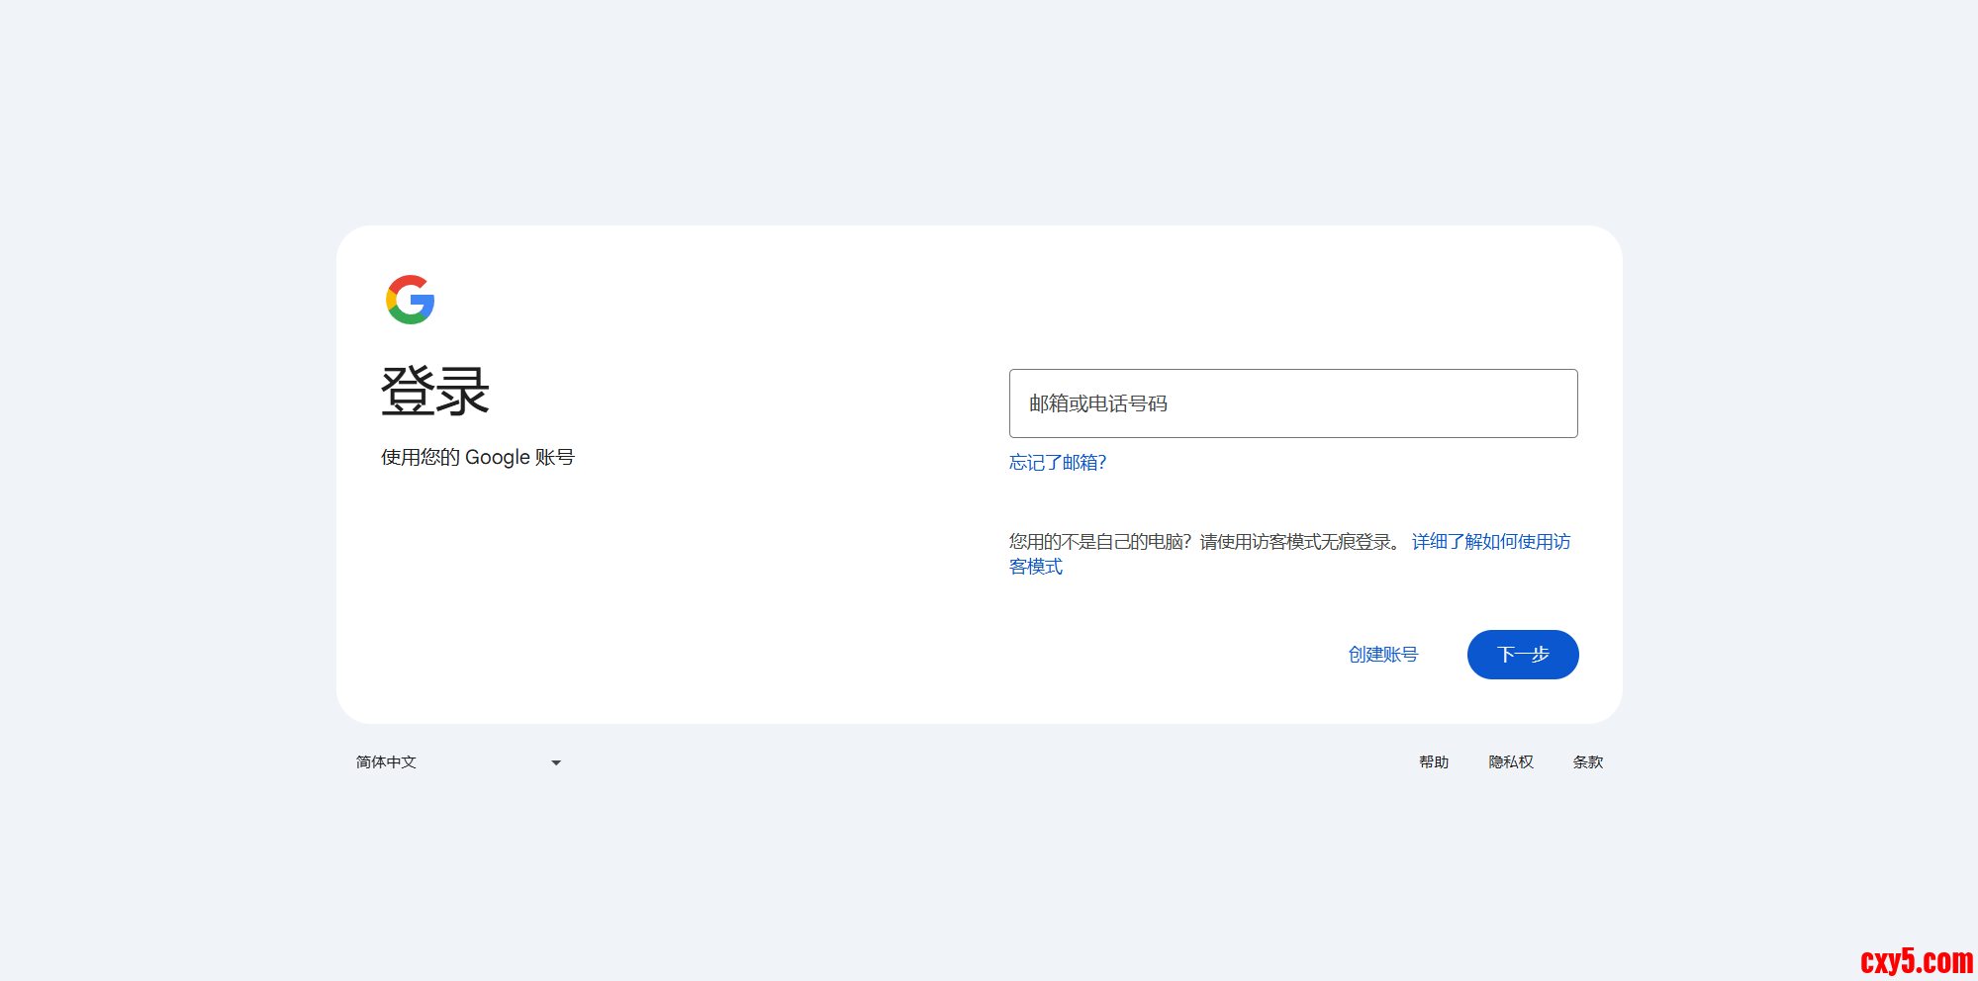Open the 帮助 footer link
This screenshot has height=981, width=1978.
click(1433, 762)
